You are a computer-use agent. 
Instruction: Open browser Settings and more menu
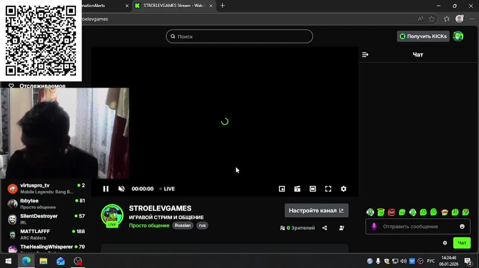472,19
